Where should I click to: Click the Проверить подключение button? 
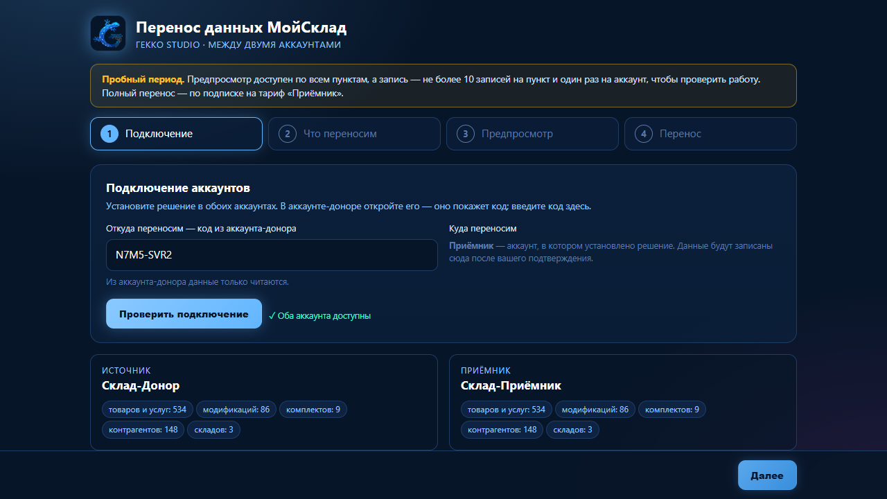[x=184, y=314]
